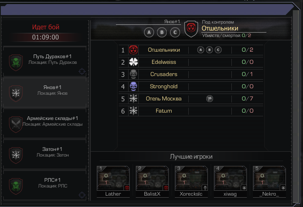Open the Путь Дураков#1 battle entry
The width and height of the screenshot is (303, 207).
45,62
